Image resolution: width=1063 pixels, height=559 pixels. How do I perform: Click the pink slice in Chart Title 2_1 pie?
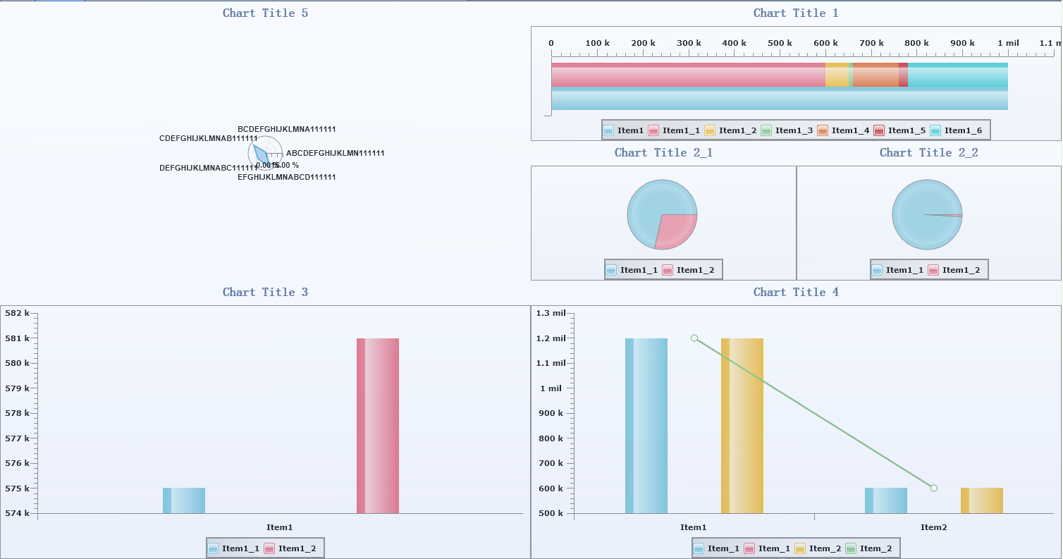(x=677, y=231)
